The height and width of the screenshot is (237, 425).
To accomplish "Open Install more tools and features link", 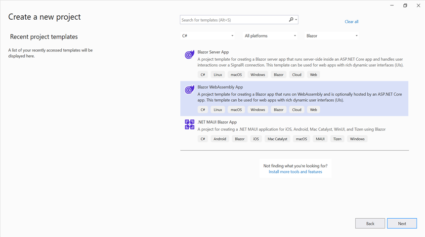I will click(x=296, y=172).
